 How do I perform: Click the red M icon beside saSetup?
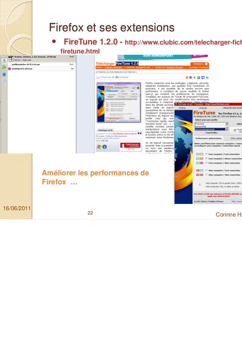click(9, 69)
